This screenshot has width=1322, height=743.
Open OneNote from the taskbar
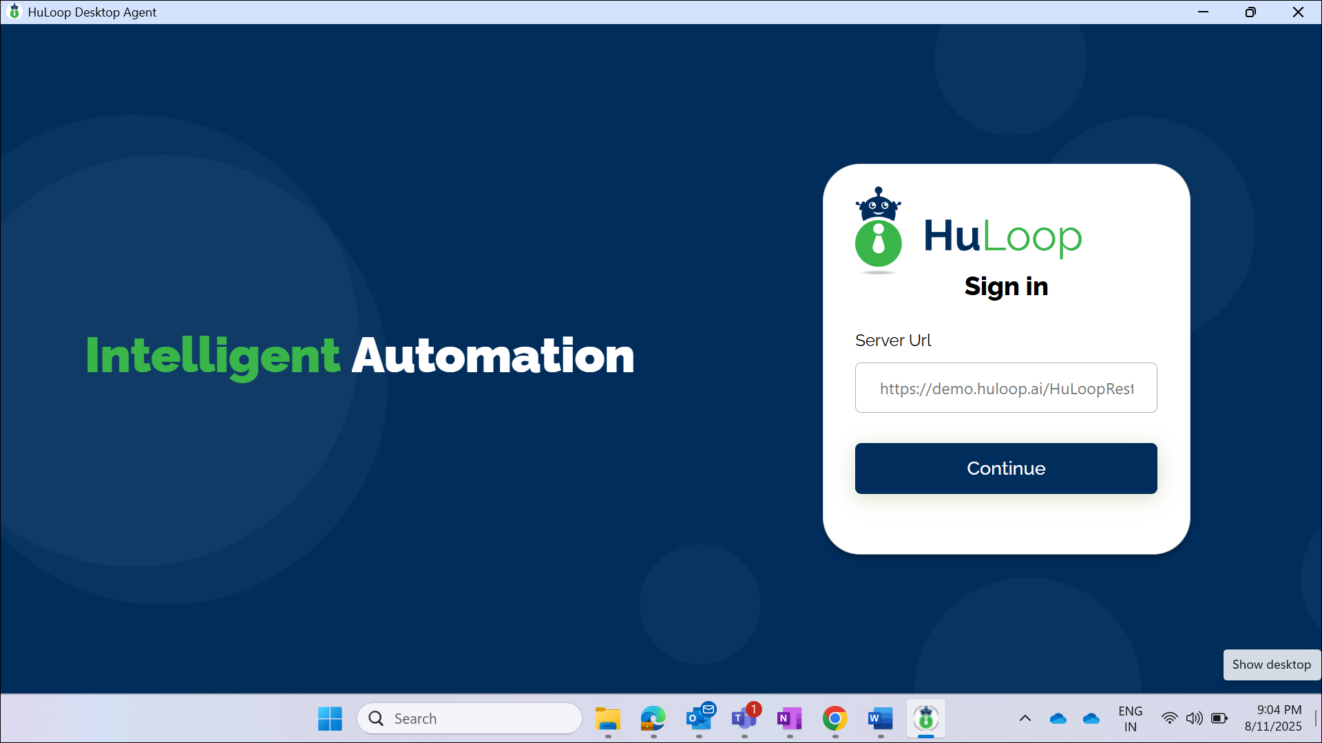click(x=789, y=718)
